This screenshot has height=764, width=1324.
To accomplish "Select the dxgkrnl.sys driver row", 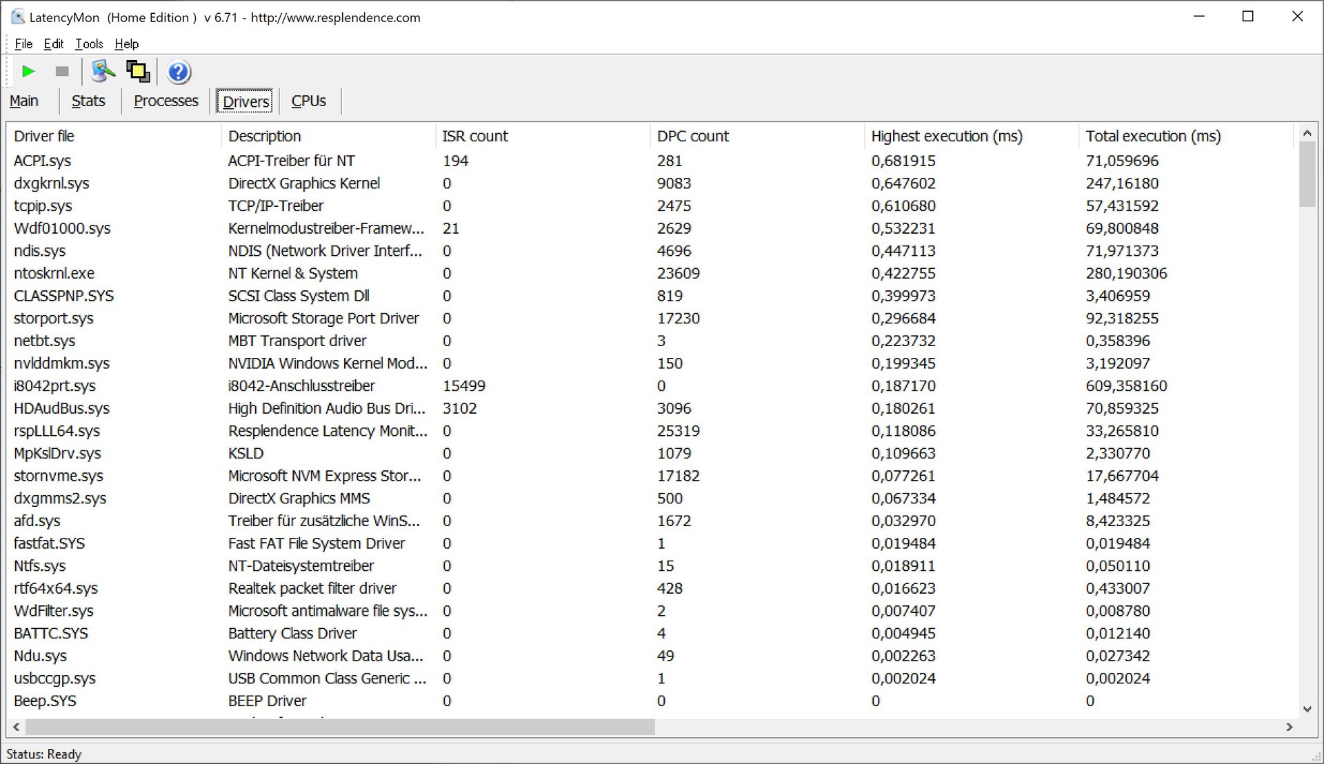I will click(x=52, y=183).
